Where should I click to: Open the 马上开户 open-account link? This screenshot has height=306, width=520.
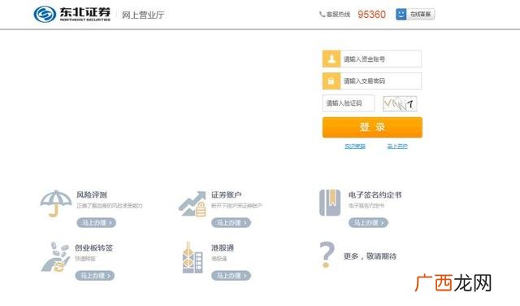397,146
